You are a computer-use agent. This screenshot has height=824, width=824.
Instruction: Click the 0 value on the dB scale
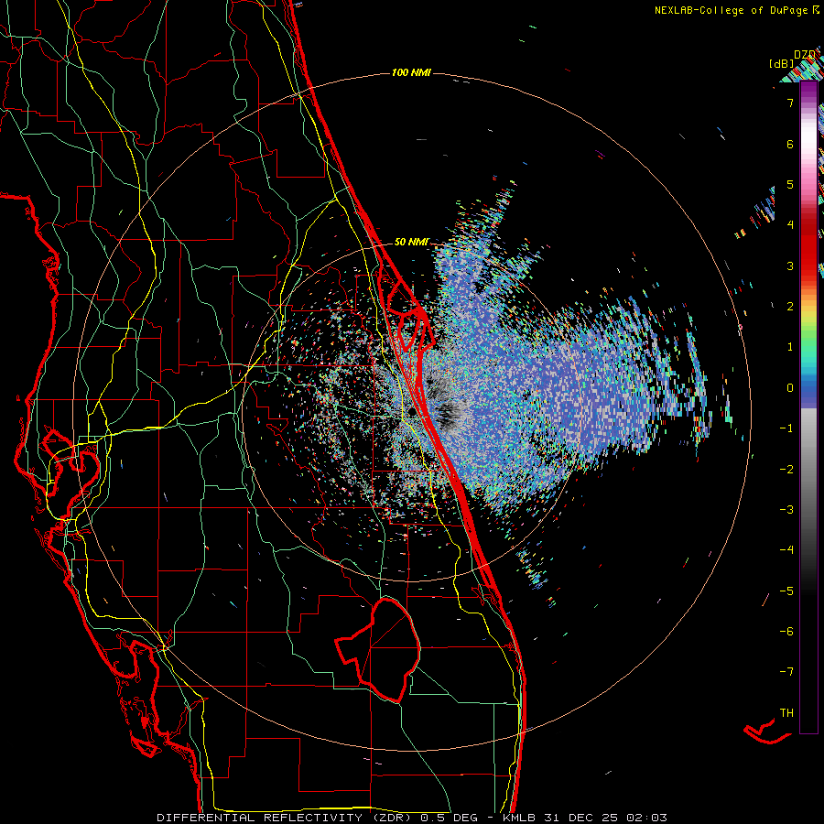[790, 388]
